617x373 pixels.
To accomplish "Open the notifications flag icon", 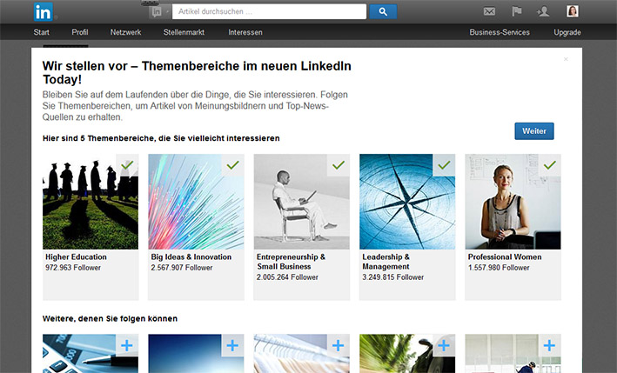I will click(517, 11).
